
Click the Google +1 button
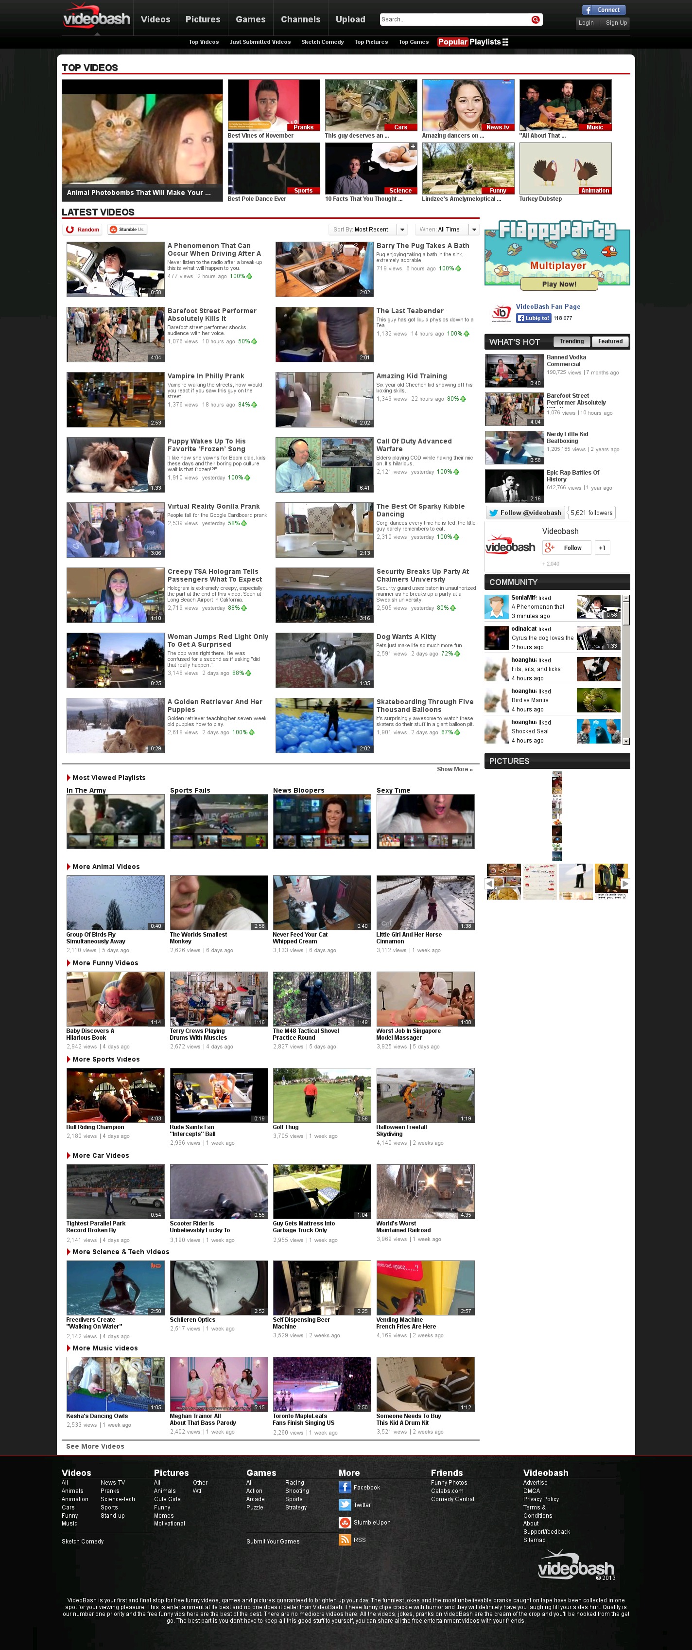(x=602, y=548)
